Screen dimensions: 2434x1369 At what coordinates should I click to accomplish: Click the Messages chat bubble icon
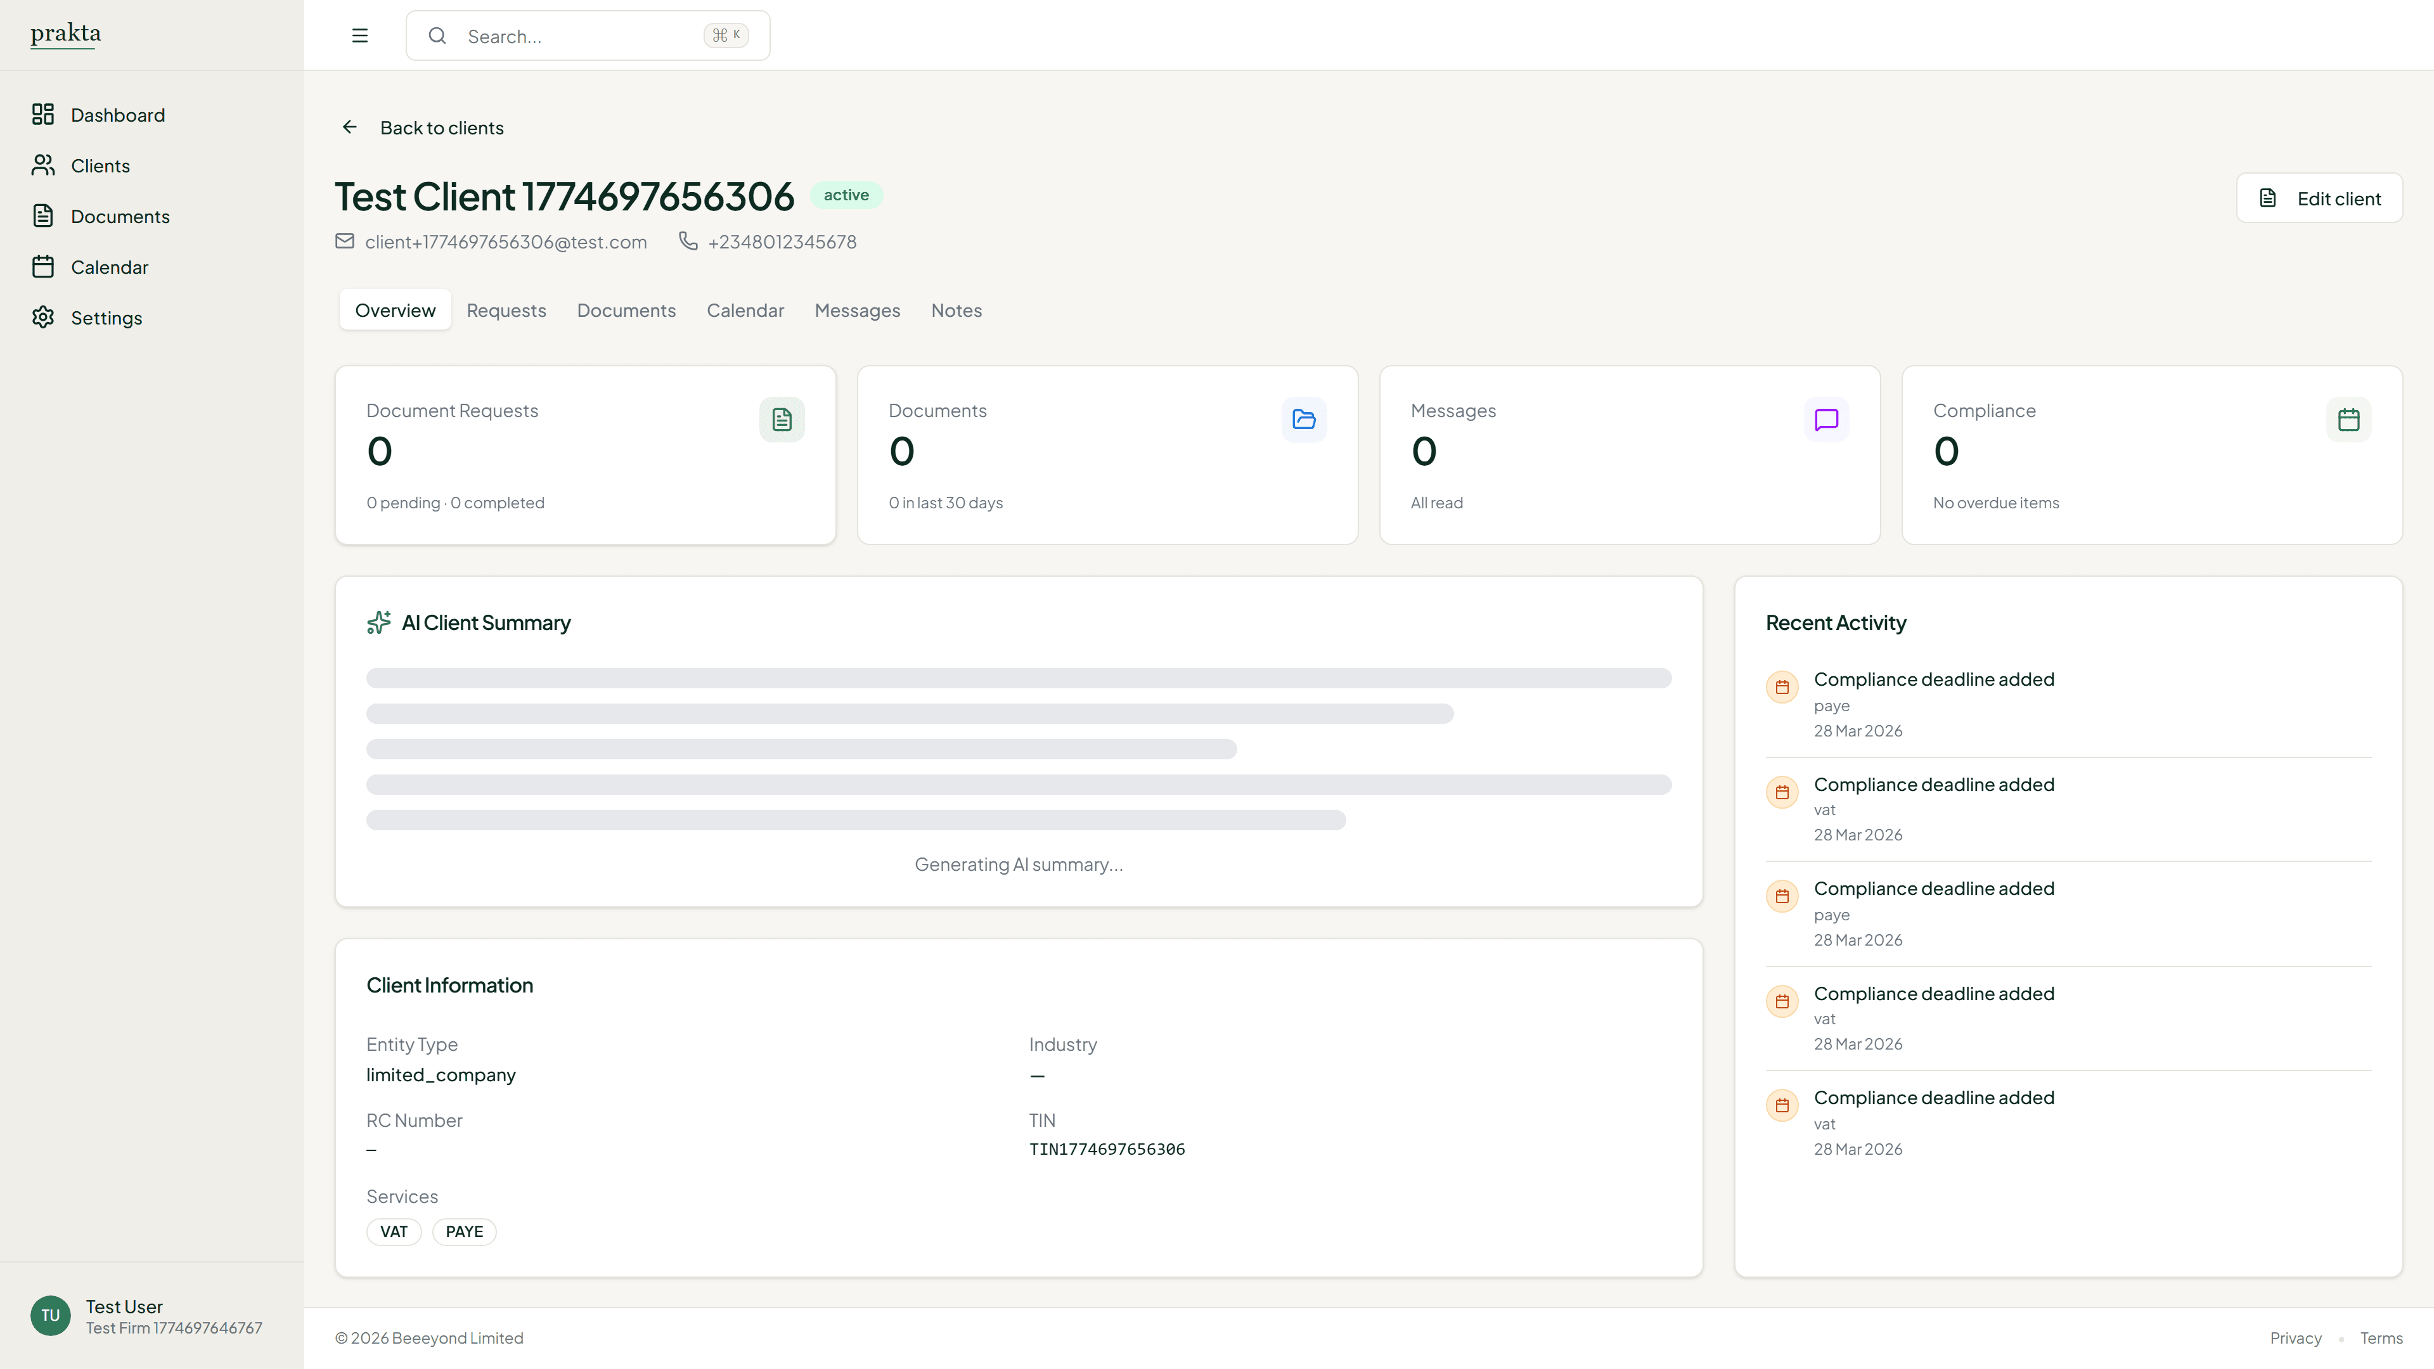(x=1826, y=418)
